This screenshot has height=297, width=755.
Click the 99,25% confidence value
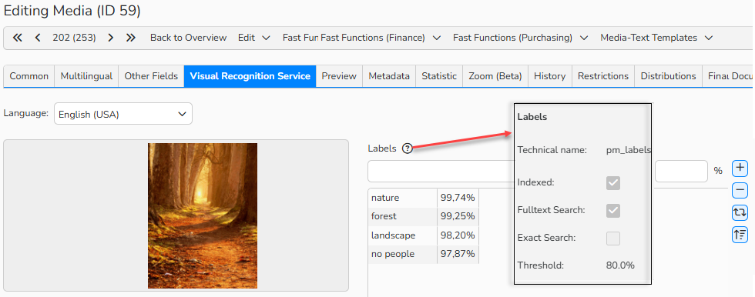pos(458,216)
